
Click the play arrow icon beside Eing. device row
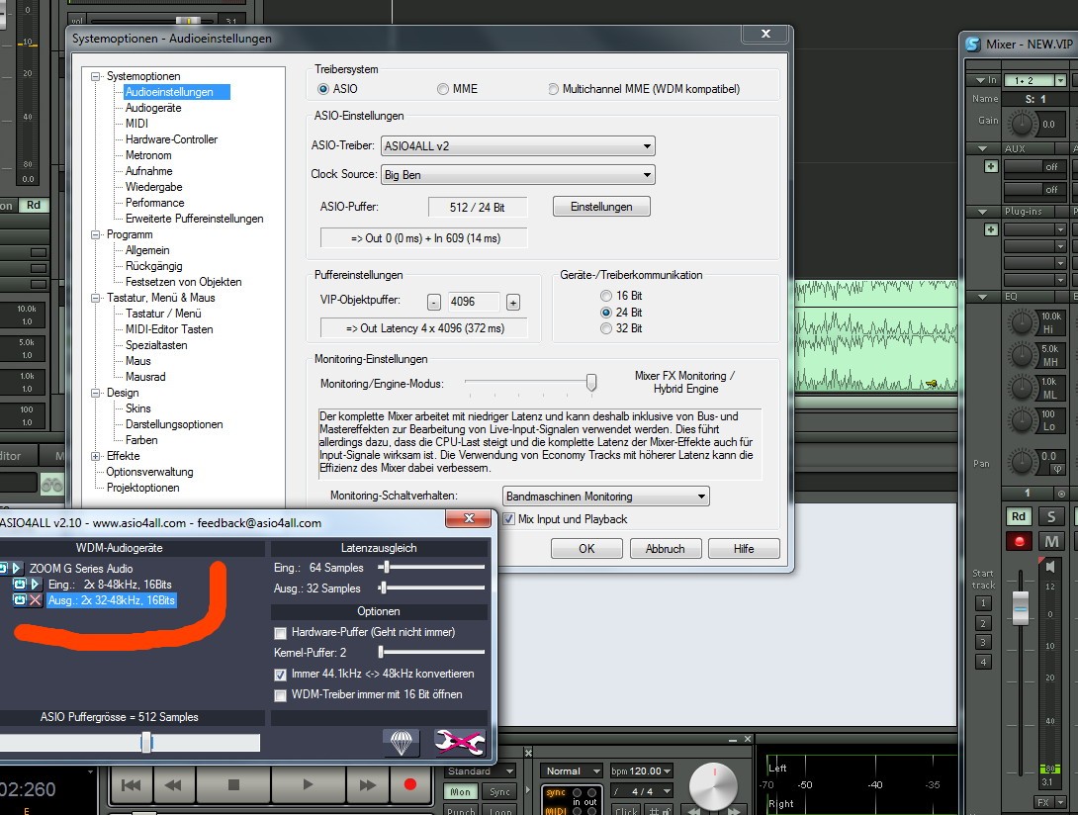click(35, 585)
